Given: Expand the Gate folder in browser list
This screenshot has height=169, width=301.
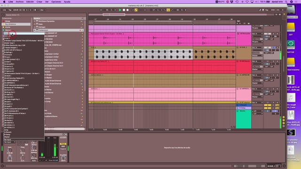Looking at the screenshot, I should pyautogui.click(x=34, y=24).
